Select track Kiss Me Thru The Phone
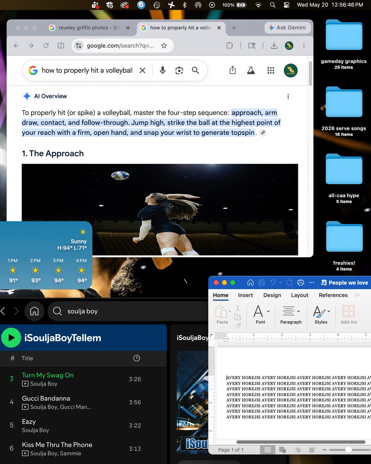The height and width of the screenshot is (464, 371). tap(57, 445)
